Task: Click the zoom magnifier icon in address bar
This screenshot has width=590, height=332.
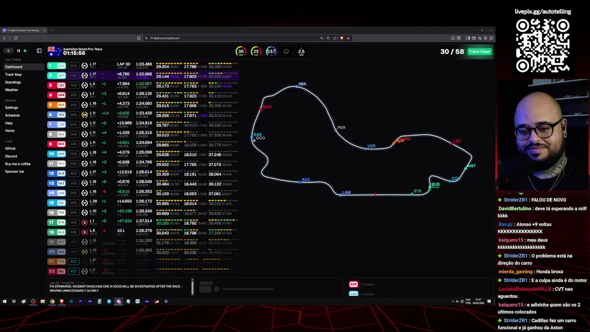Action: pyautogui.click(x=328, y=38)
